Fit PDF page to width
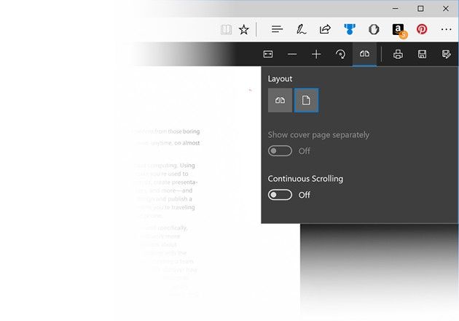 coord(268,54)
